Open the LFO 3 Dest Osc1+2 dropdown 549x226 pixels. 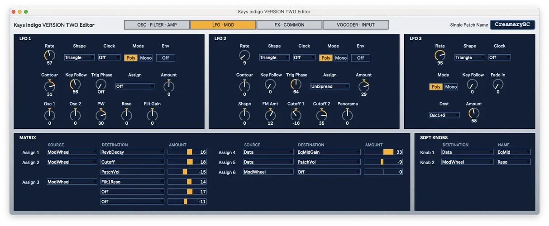point(444,115)
